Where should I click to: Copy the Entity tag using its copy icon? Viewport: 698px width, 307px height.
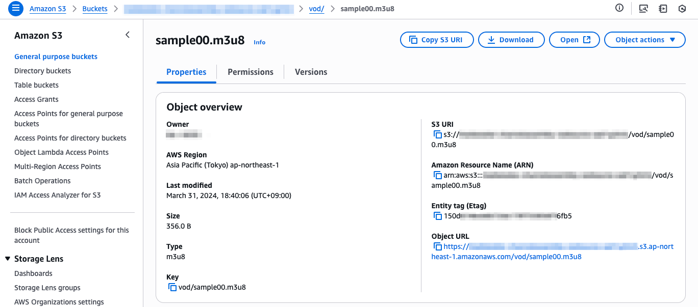[437, 216]
